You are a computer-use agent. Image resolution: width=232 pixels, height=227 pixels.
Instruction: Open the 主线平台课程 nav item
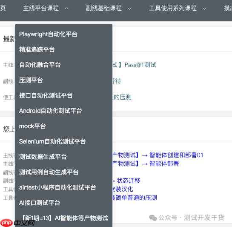(41, 8)
